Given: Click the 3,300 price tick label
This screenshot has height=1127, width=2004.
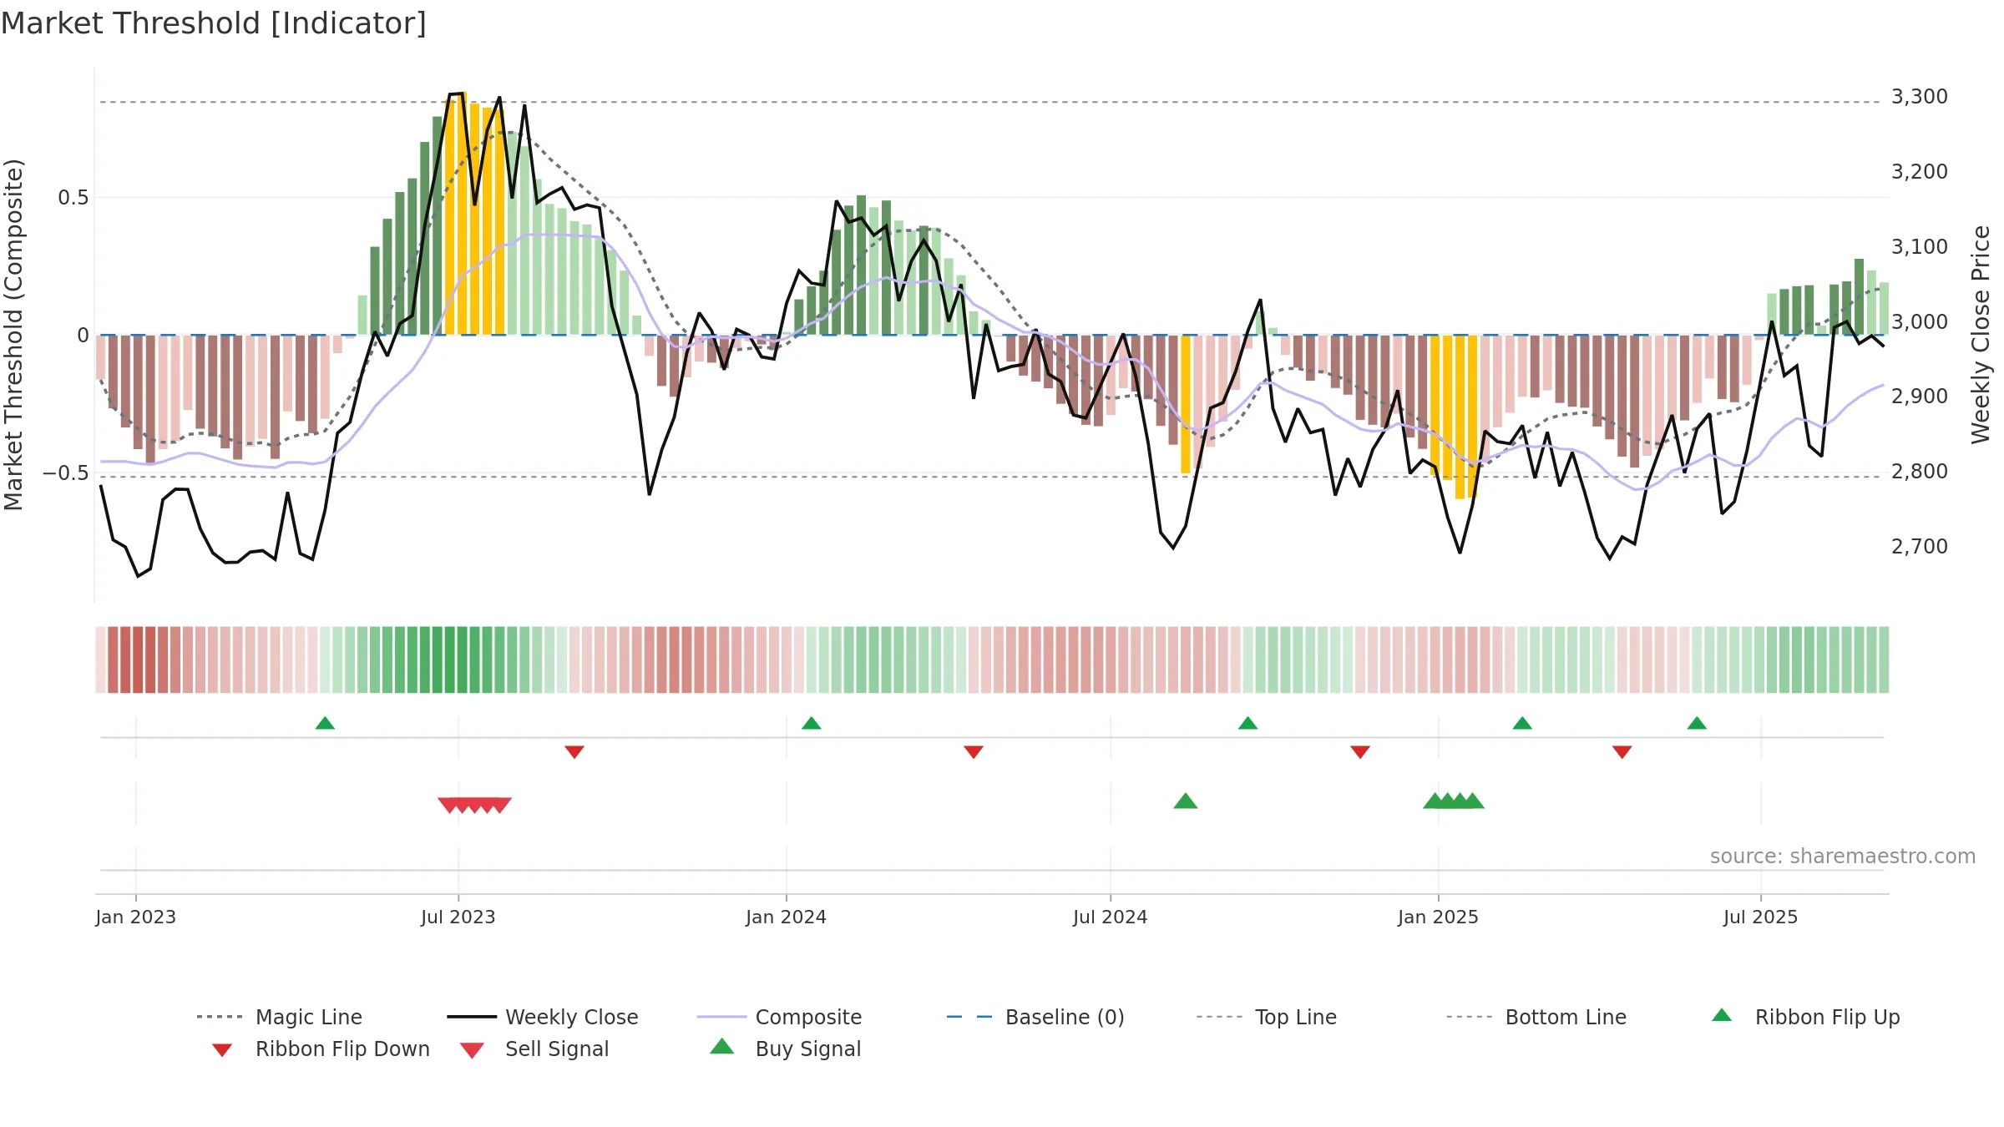Looking at the screenshot, I should pyautogui.click(x=1920, y=97).
